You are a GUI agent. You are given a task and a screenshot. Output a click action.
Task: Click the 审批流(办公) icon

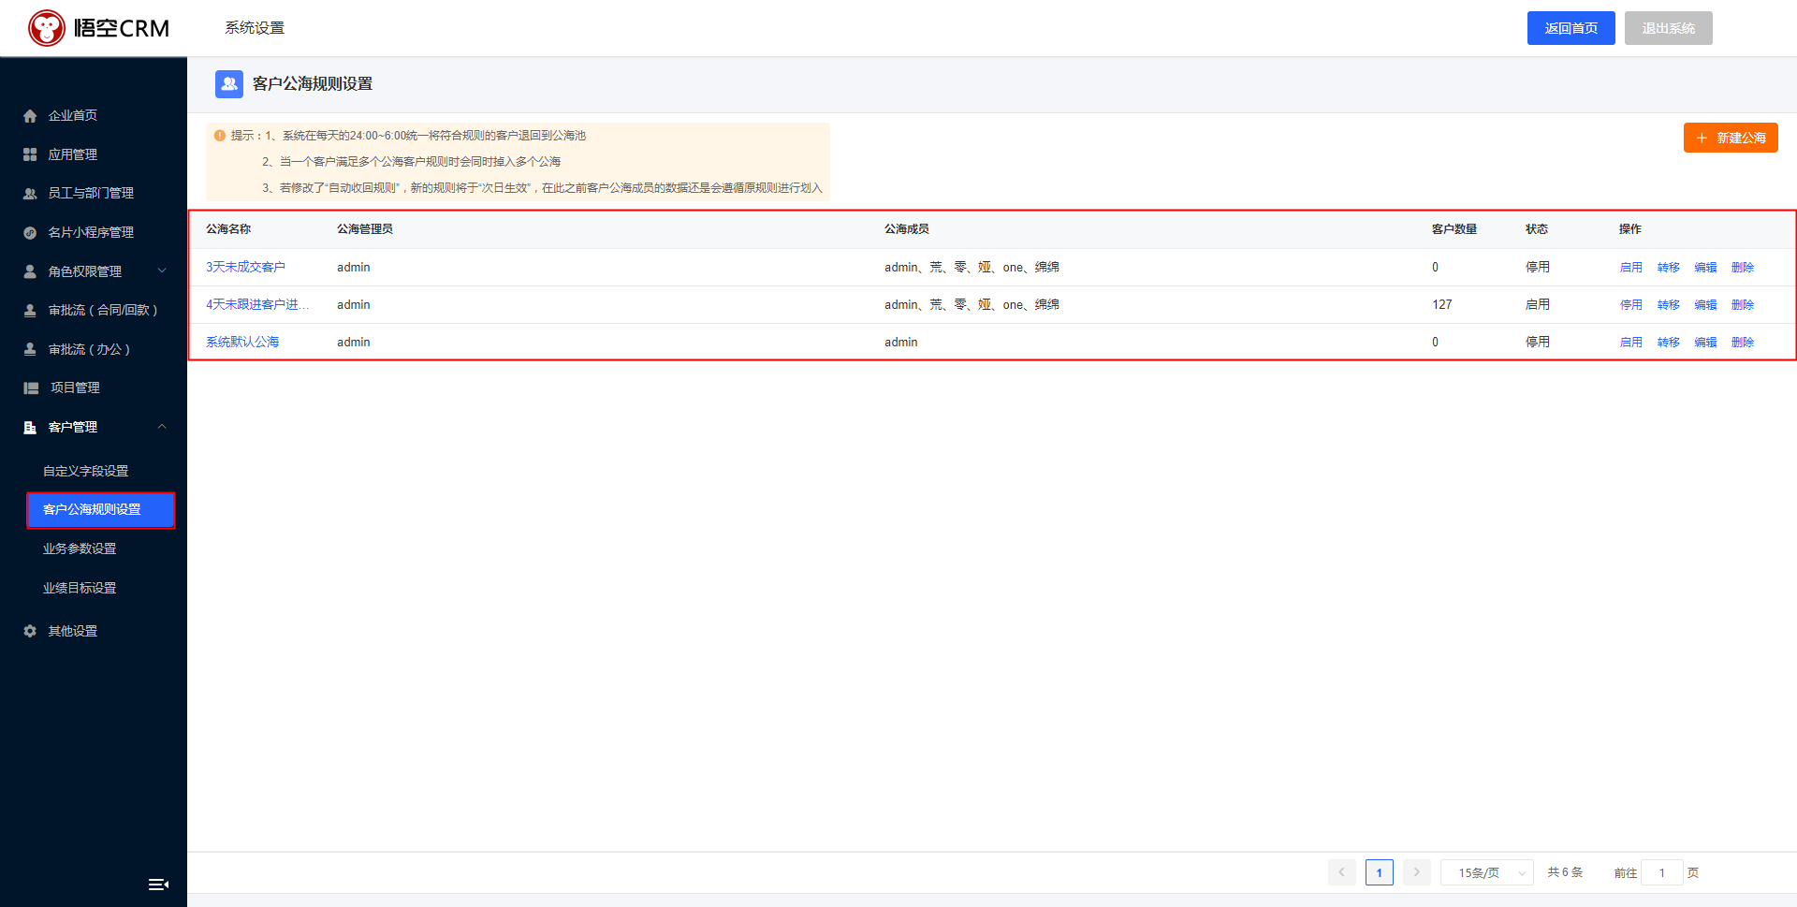(30, 349)
